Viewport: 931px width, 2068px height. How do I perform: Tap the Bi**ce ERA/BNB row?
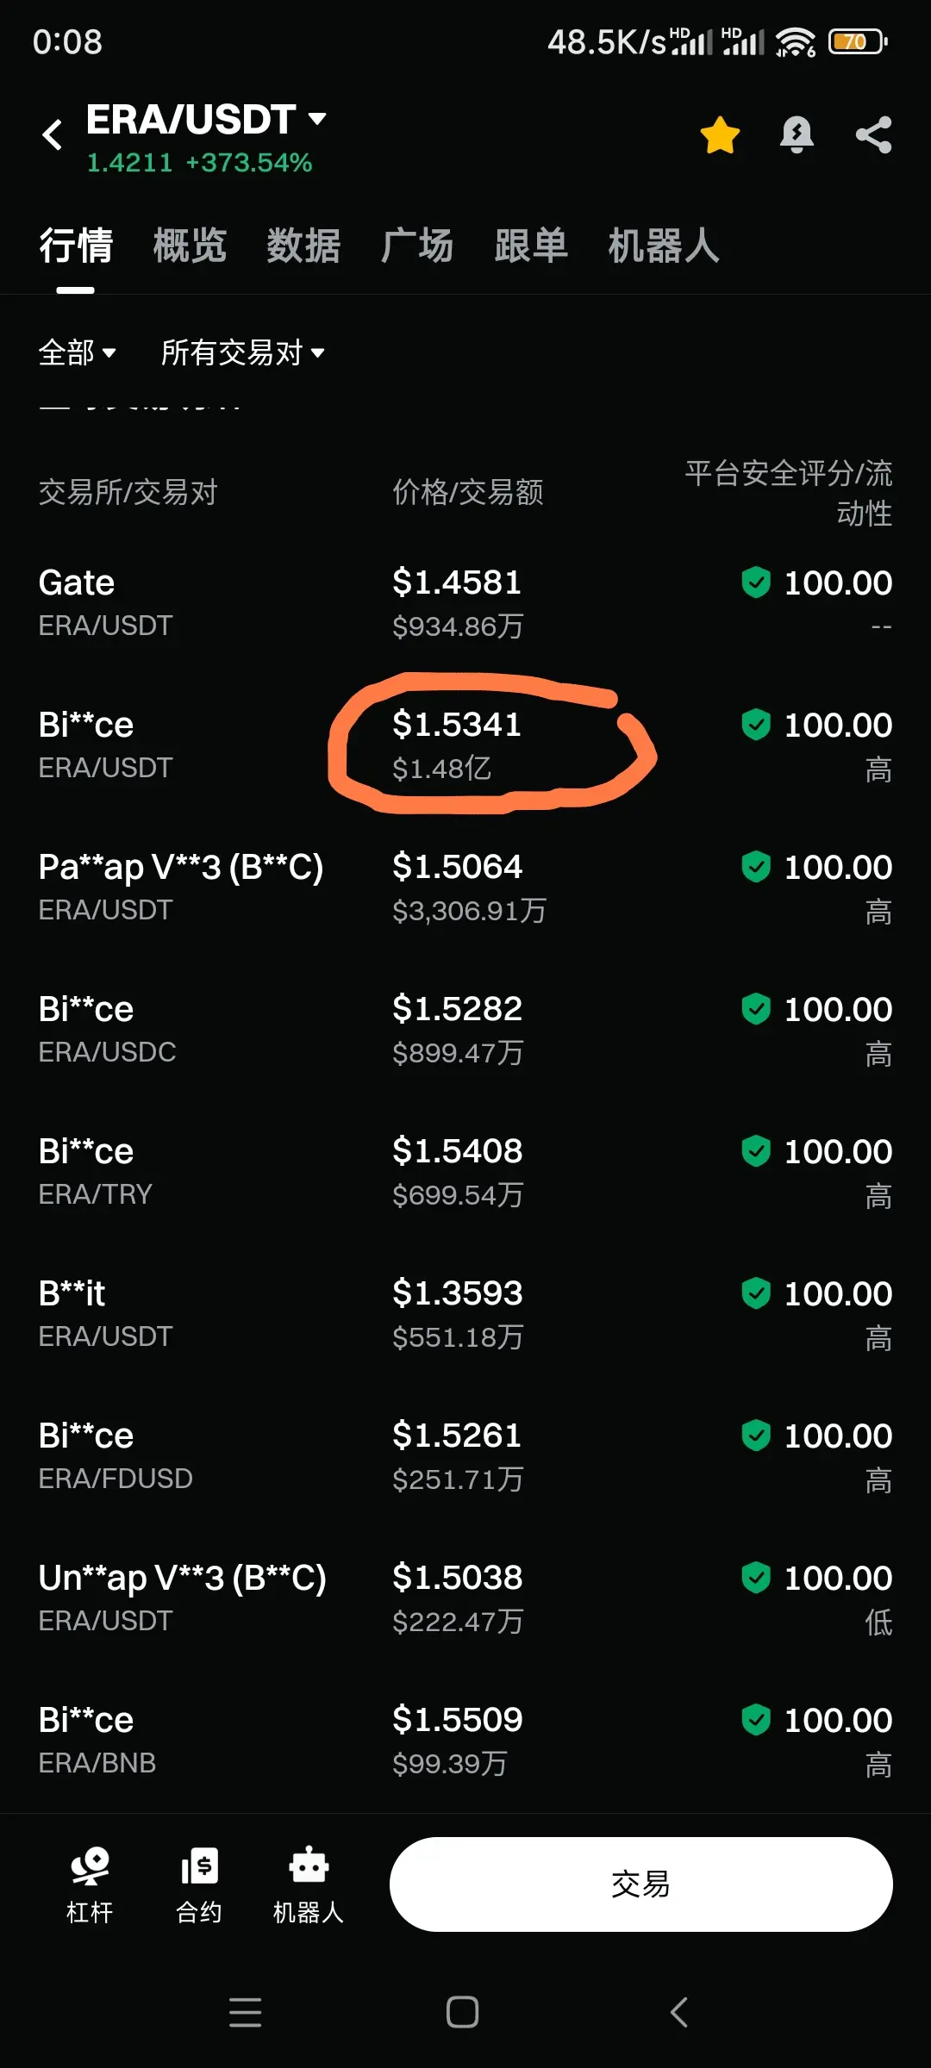click(465, 1741)
